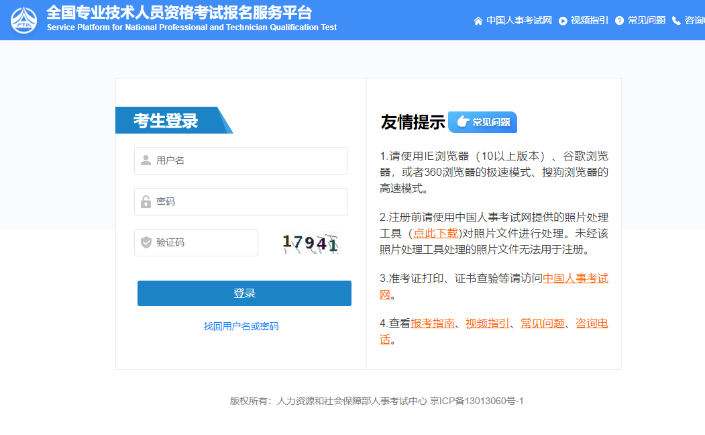The image size is (705, 435).
Task: Open 视频指引 in the top navigation
Action: coord(589,21)
